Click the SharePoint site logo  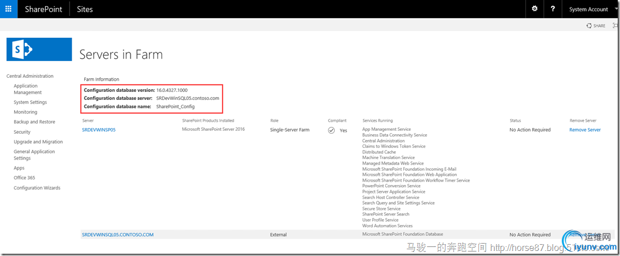coord(39,49)
